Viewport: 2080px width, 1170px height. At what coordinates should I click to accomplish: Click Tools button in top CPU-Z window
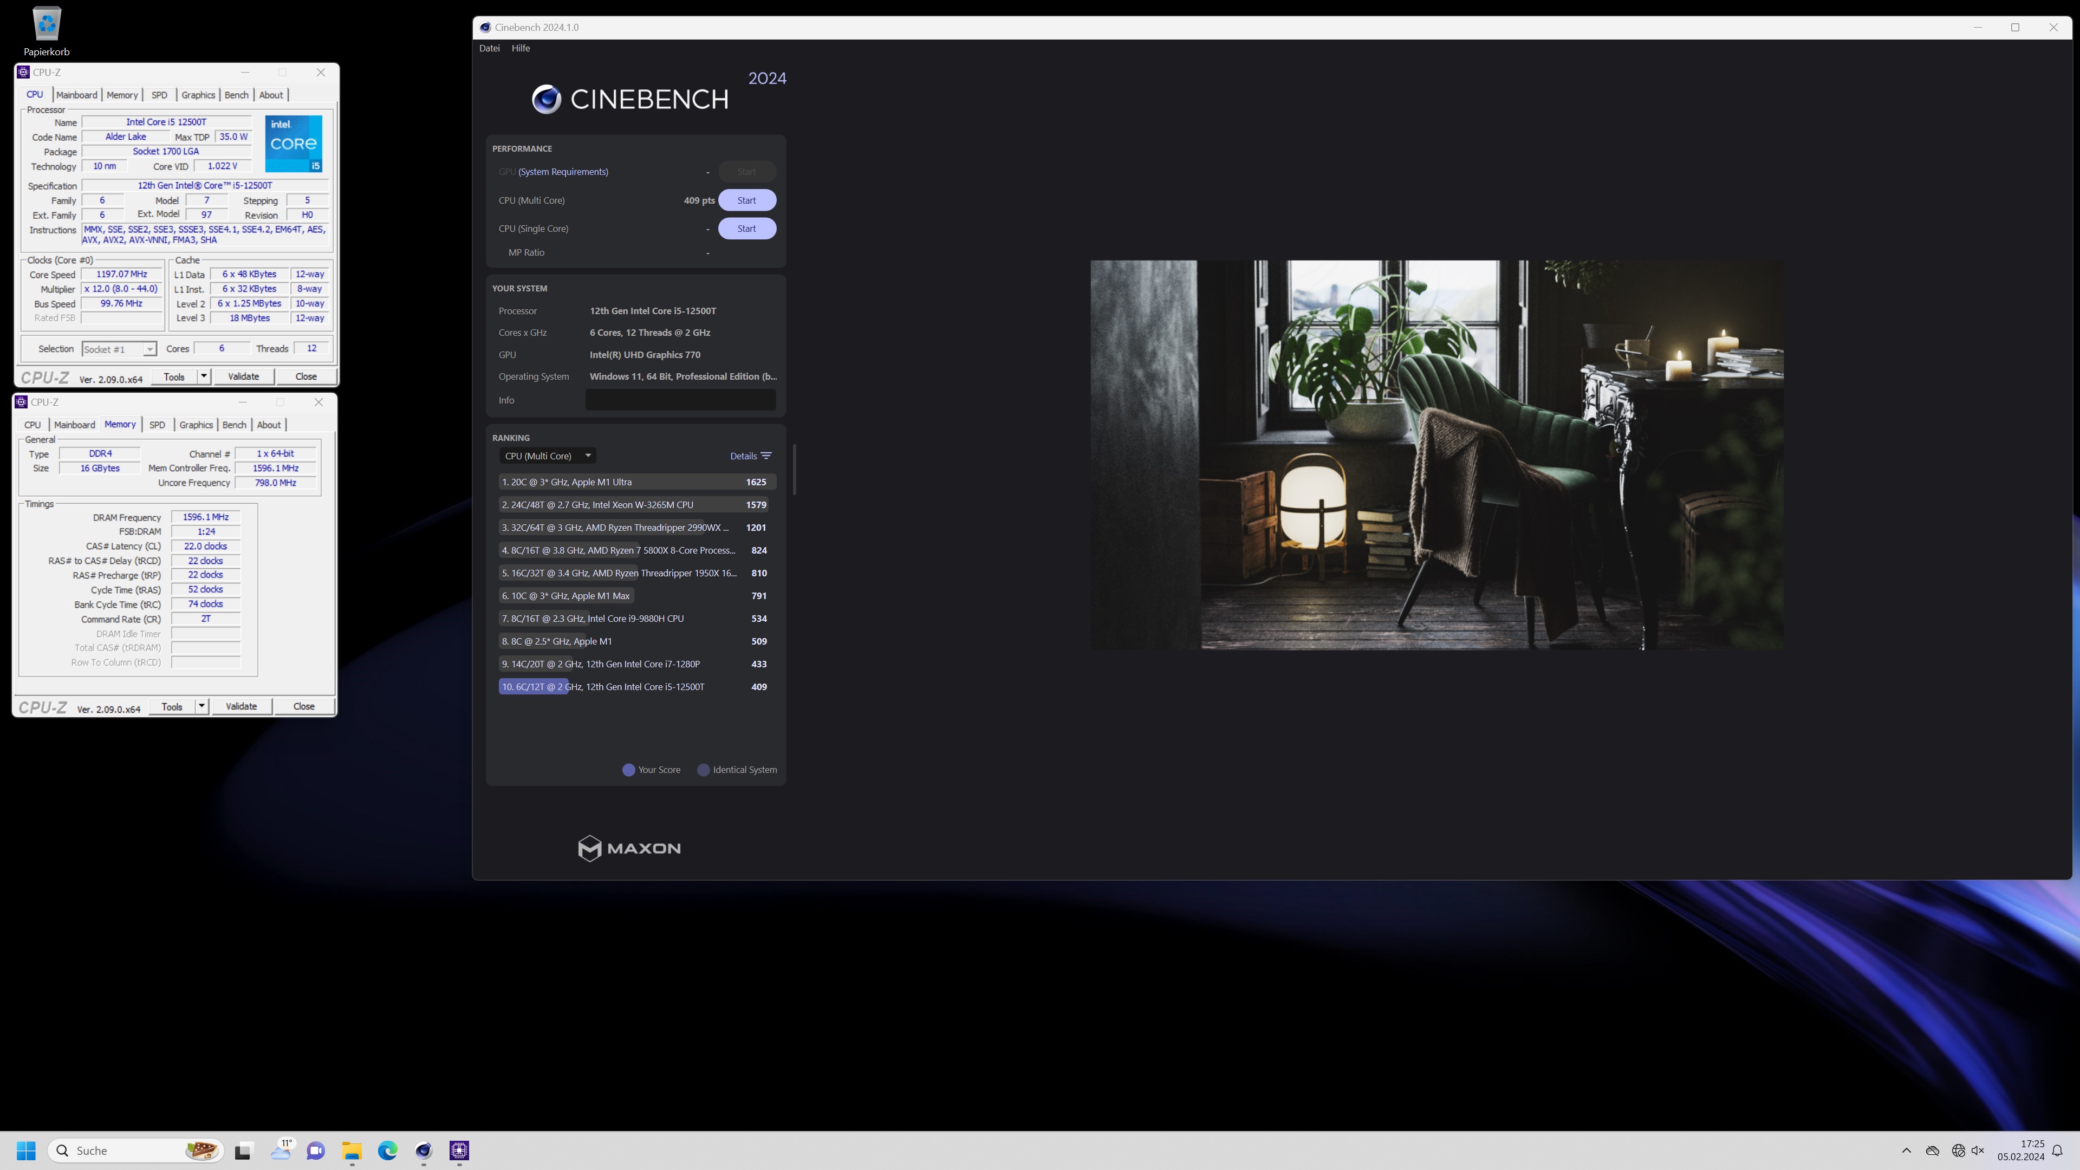pos(173,376)
